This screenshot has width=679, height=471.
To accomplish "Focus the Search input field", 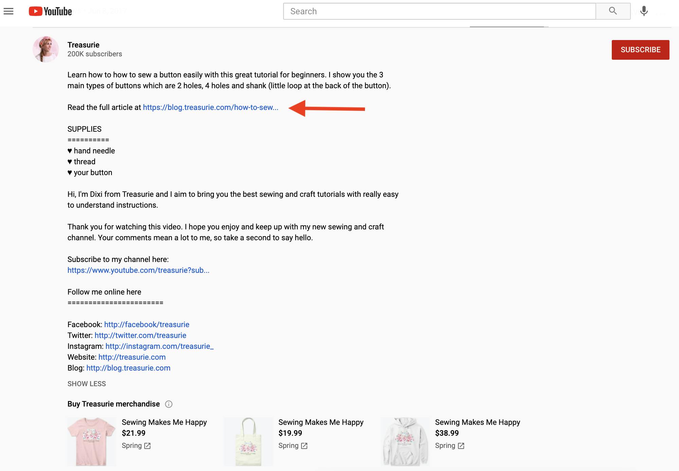I will [x=440, y=11].
